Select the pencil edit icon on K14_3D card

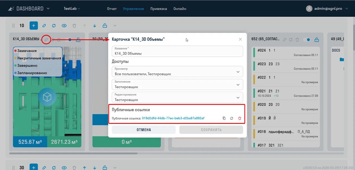(46, 40)
